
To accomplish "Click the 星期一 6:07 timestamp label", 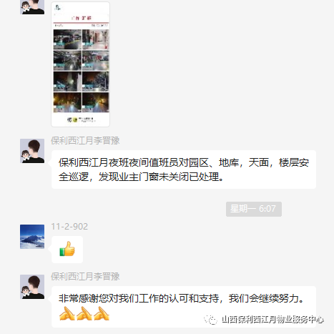I will click(x=254, y=209).
